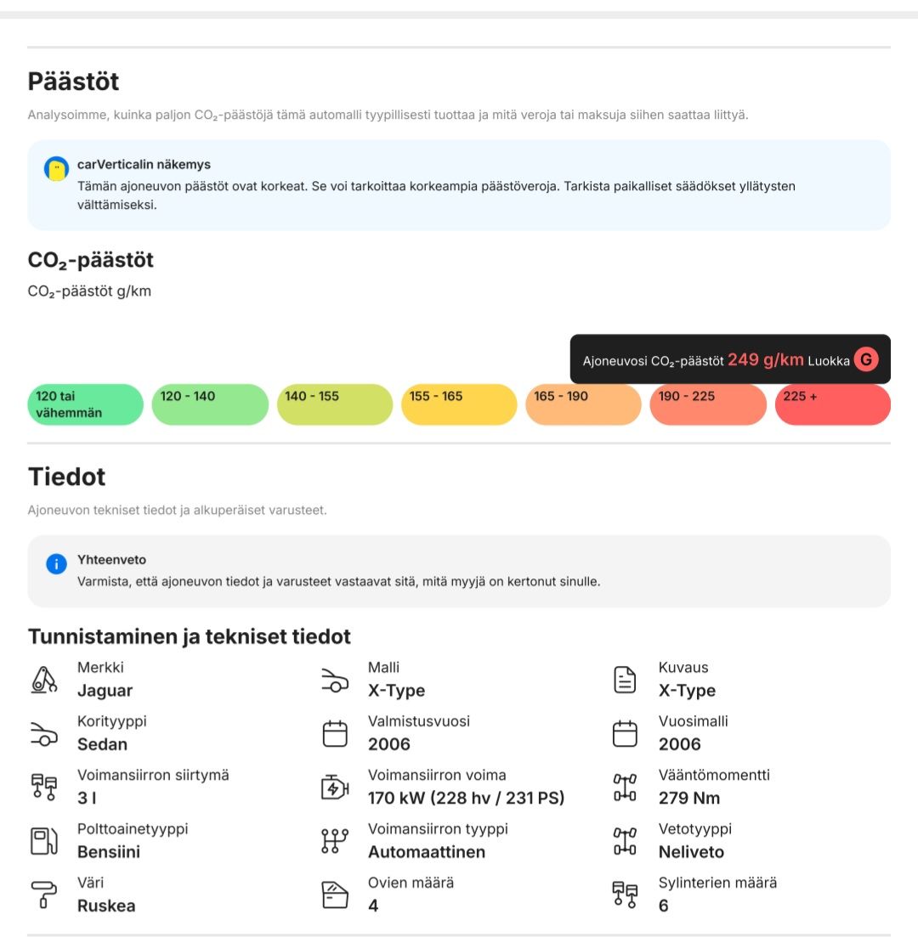The image size is (918, 937).
Task: Click the fuel pump icon for Polttoainetyyppi
Action: pos(44,841)
